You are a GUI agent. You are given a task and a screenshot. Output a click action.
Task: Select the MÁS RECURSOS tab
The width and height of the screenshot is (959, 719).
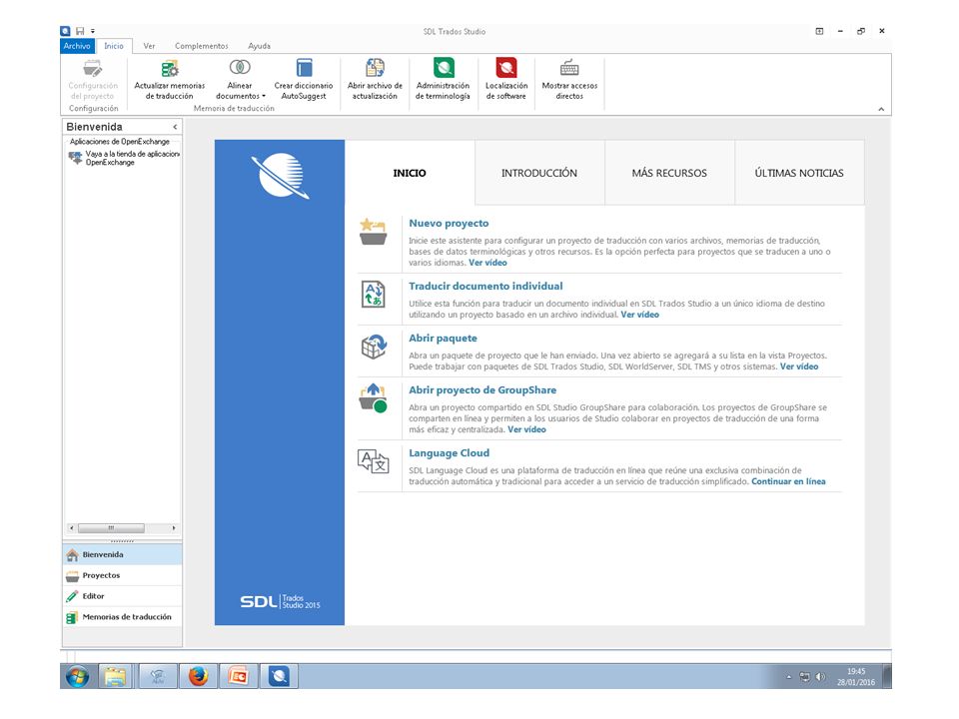pyautogui.click(x=669, y=173)
